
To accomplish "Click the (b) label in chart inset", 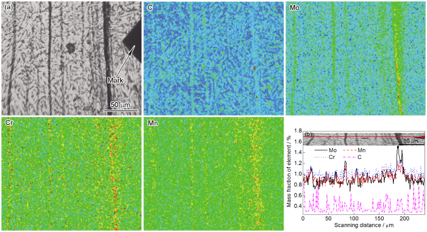I will tap(308, 134).
